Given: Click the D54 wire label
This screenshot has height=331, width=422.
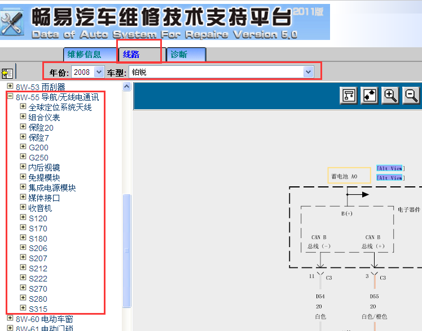Looking at the screenshot, I should click(x=320, y=296).
